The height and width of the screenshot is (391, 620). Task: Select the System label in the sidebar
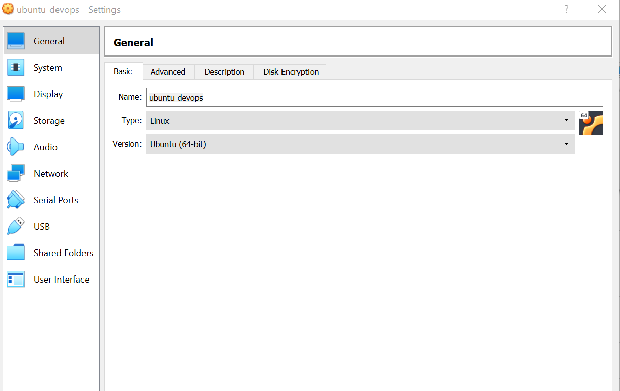(48, 68)
